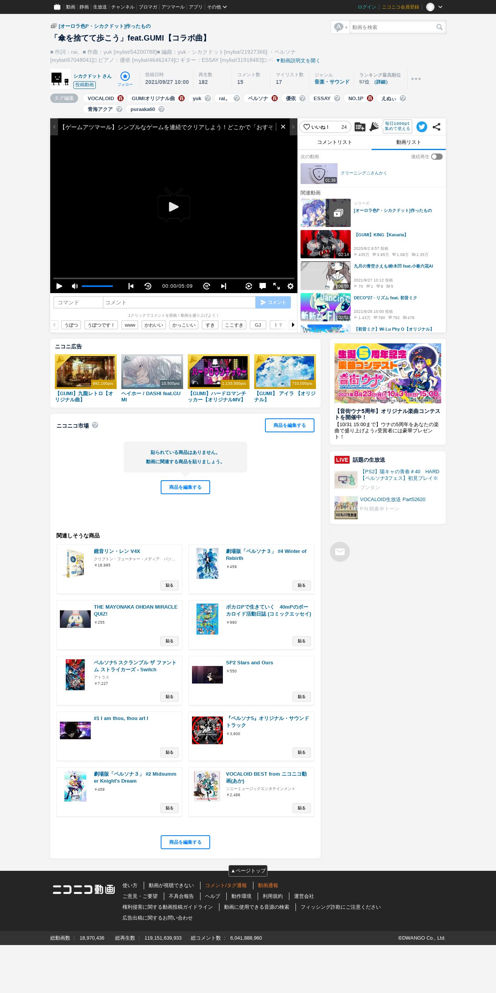Open series thumbnail オーロラ色P・シカクドット
This screenshot has height=993, width=496.
pyautogui.click(x=326, y=213)
